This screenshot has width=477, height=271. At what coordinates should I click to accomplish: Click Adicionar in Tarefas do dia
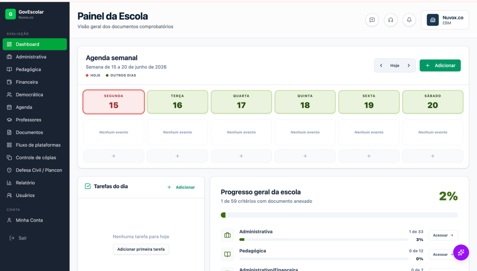tap(181, 187)
